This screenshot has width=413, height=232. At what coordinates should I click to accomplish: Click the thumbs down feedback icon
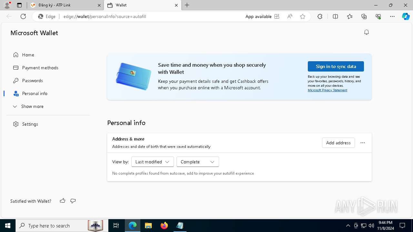point(73,201)
